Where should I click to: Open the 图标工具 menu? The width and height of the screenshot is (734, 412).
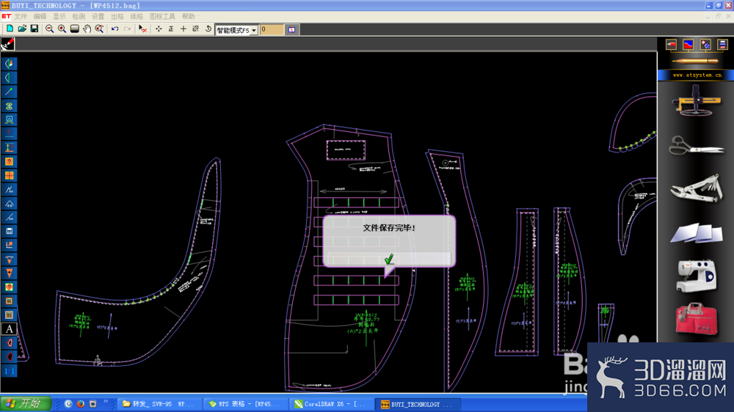(162, 16)
